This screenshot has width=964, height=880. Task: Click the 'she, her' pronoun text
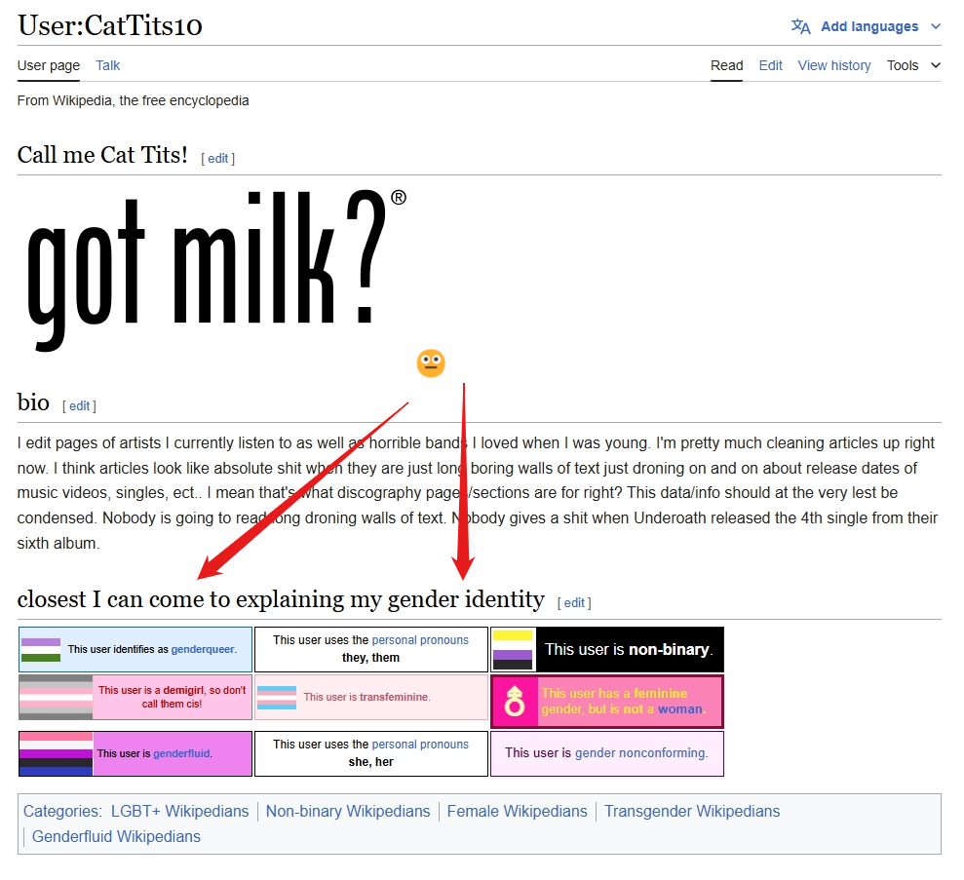370,762
